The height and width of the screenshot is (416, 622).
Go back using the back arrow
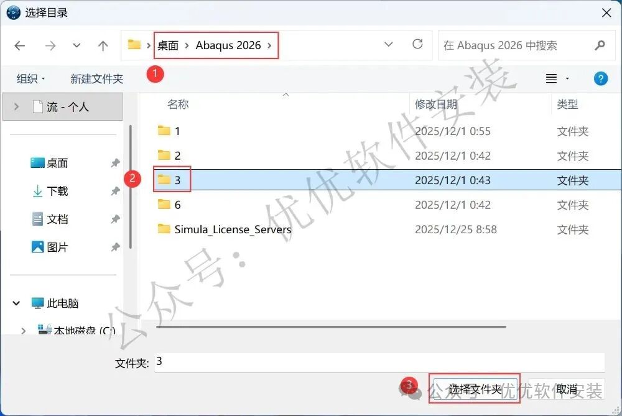19,46
